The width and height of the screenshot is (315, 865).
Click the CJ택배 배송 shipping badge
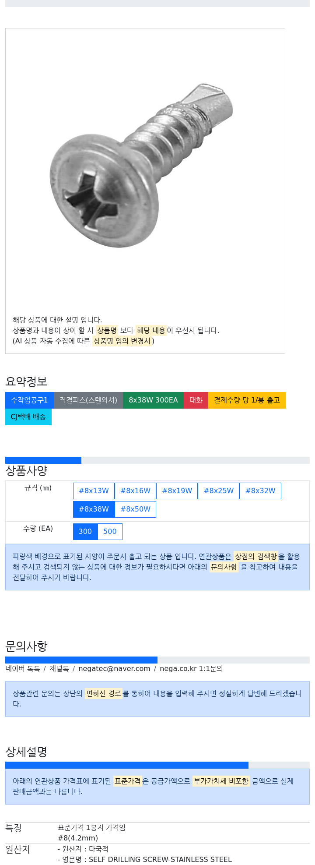click(x=28, y=417)
